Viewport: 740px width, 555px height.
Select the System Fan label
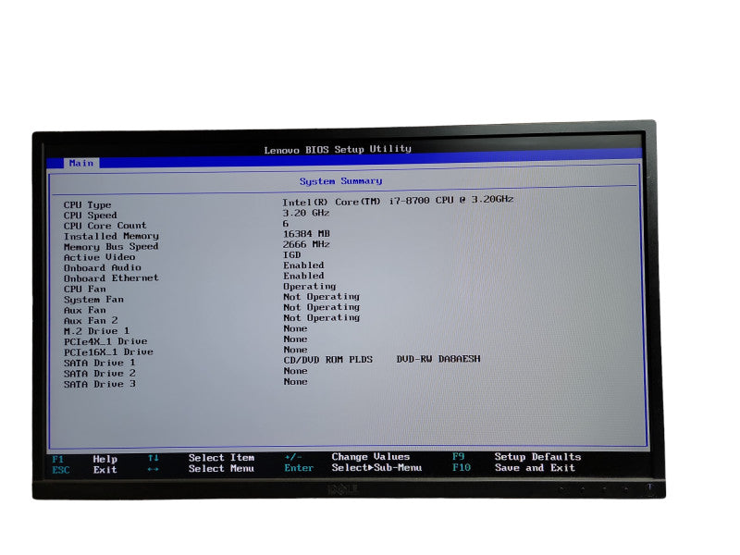point(94,300)
